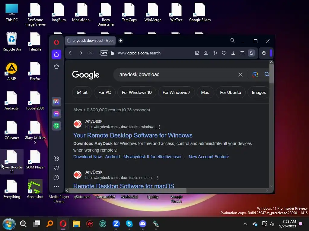The width and height of the screenshot is (309, 231).
Task: Click the Download Now sitelink
Action: click(88, 157)
